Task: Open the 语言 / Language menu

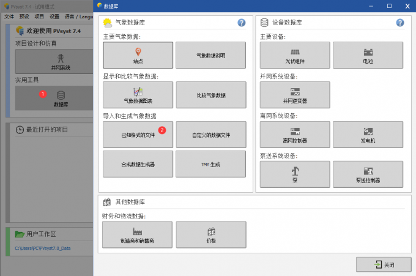Action: click(x=78, y=17)
